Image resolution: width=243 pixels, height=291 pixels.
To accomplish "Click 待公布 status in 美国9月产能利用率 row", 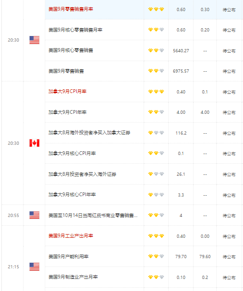I will point(229,257).
